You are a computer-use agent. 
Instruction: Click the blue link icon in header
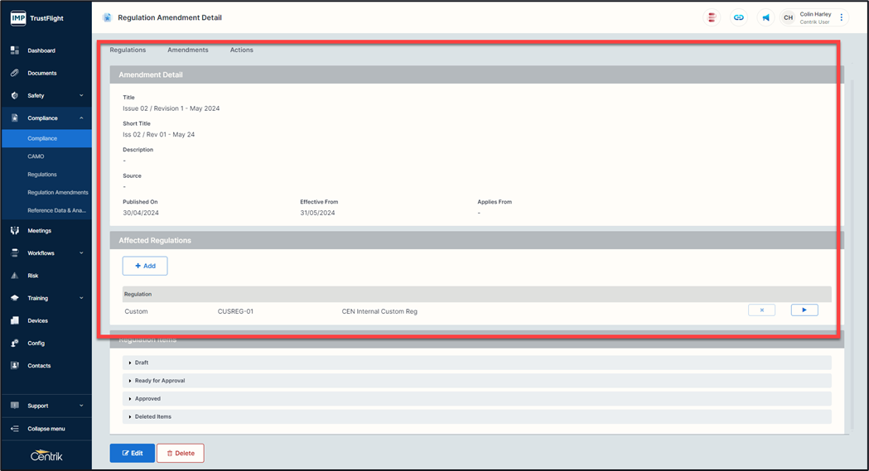click(x=739, y=17)
